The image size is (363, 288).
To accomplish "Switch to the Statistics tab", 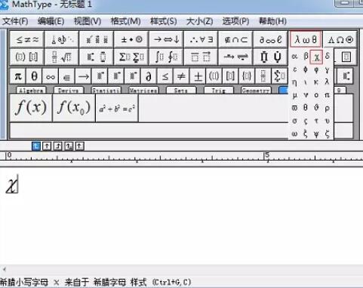I will pos(106,90).
